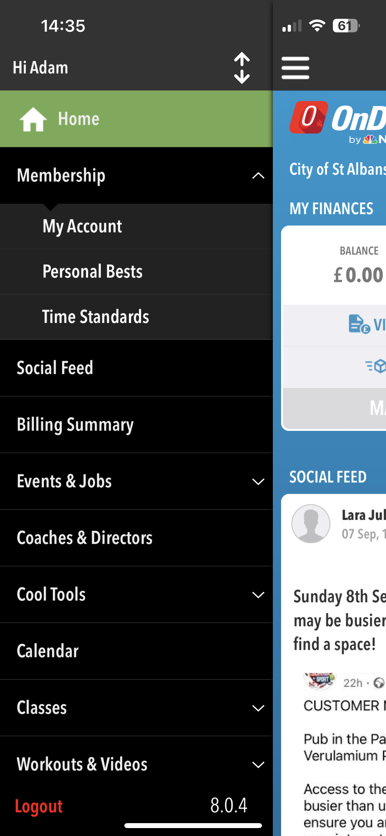Tap the invoice document icon in finances
386x836 pixels.
click(359, 324)
